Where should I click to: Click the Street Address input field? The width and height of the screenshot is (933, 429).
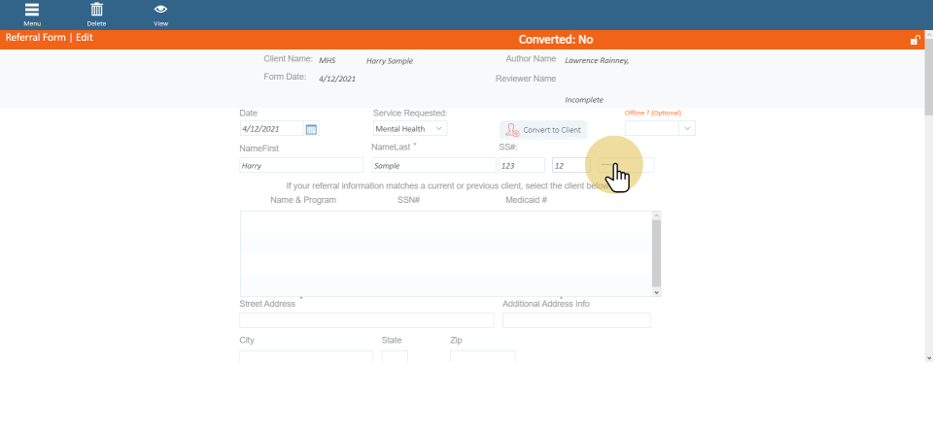[x=366, y=320]
